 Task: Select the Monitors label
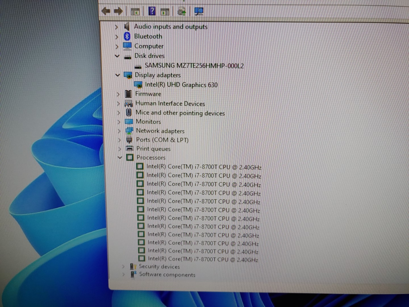148,122
